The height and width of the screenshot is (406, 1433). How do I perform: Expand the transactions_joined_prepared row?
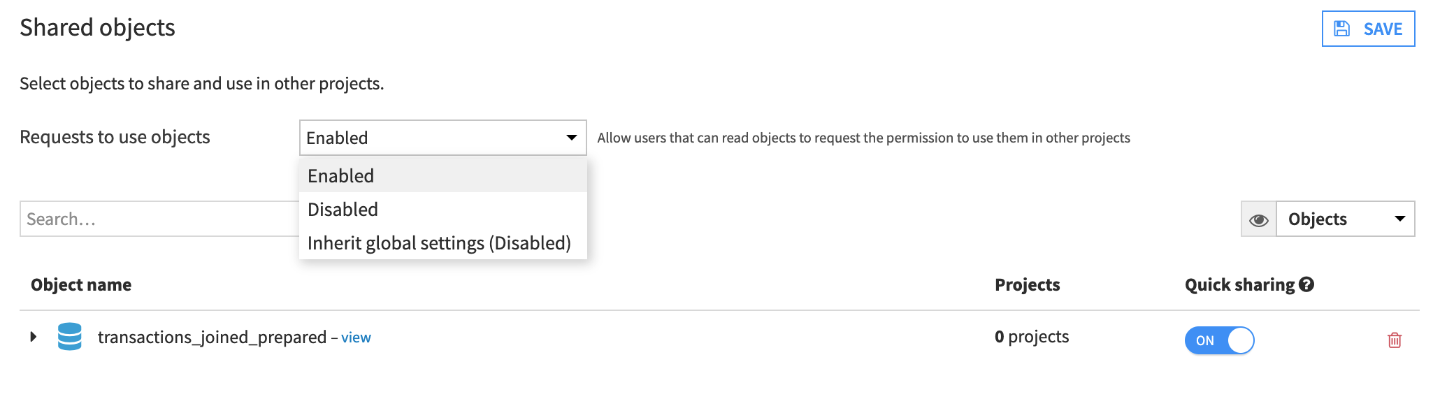(x=32, y=337)
